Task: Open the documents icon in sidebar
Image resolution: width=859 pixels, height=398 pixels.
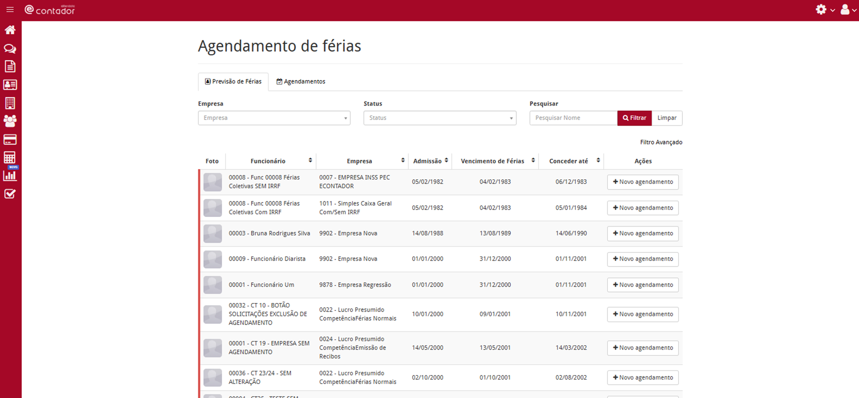Action: tap(10, 66)
